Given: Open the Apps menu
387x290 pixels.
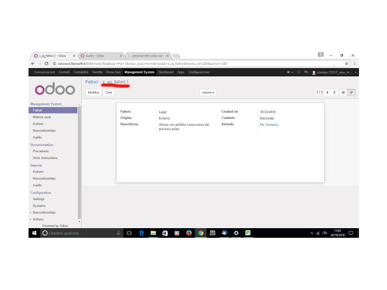Looking at the screenshot, I should [x=180, y=72].
